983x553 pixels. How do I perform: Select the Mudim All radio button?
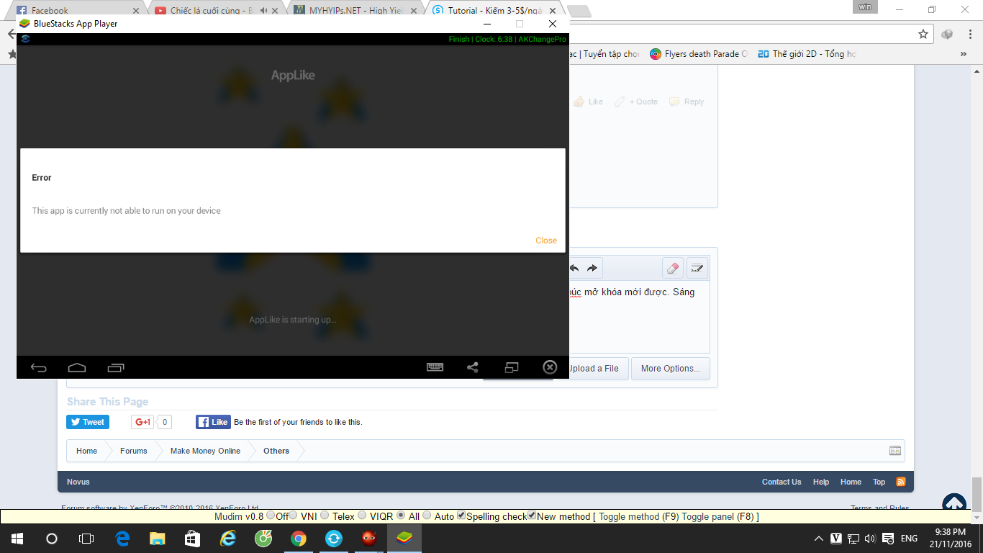(x=401, y=516)
